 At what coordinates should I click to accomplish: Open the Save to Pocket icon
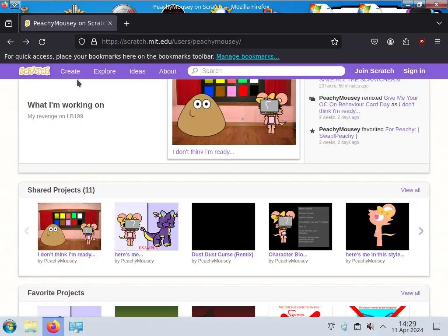click(x=374, y=42)
